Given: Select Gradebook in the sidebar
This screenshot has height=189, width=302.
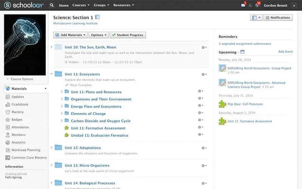Looking at the screenshot, I should [20, 104].
